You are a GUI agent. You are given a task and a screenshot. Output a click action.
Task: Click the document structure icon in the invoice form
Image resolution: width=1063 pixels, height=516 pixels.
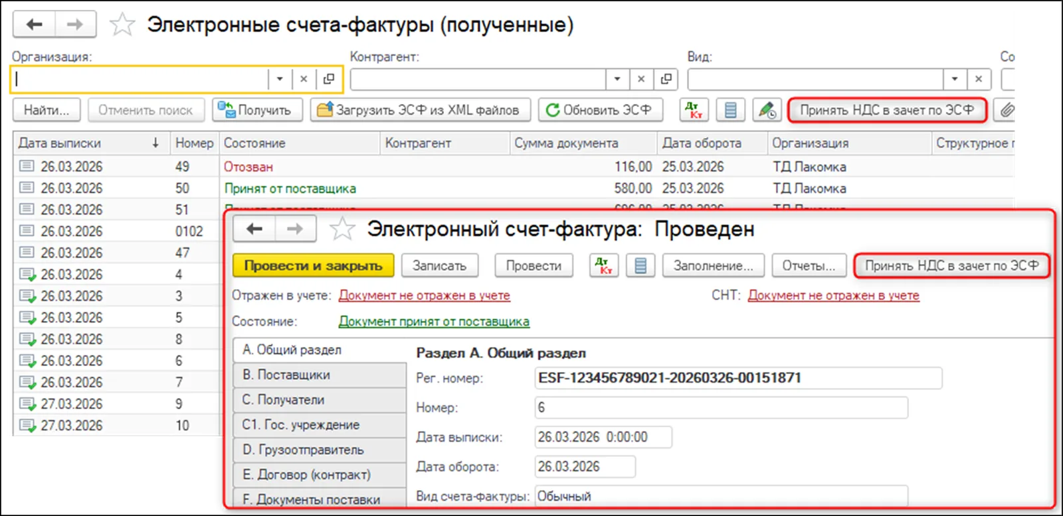640,266
